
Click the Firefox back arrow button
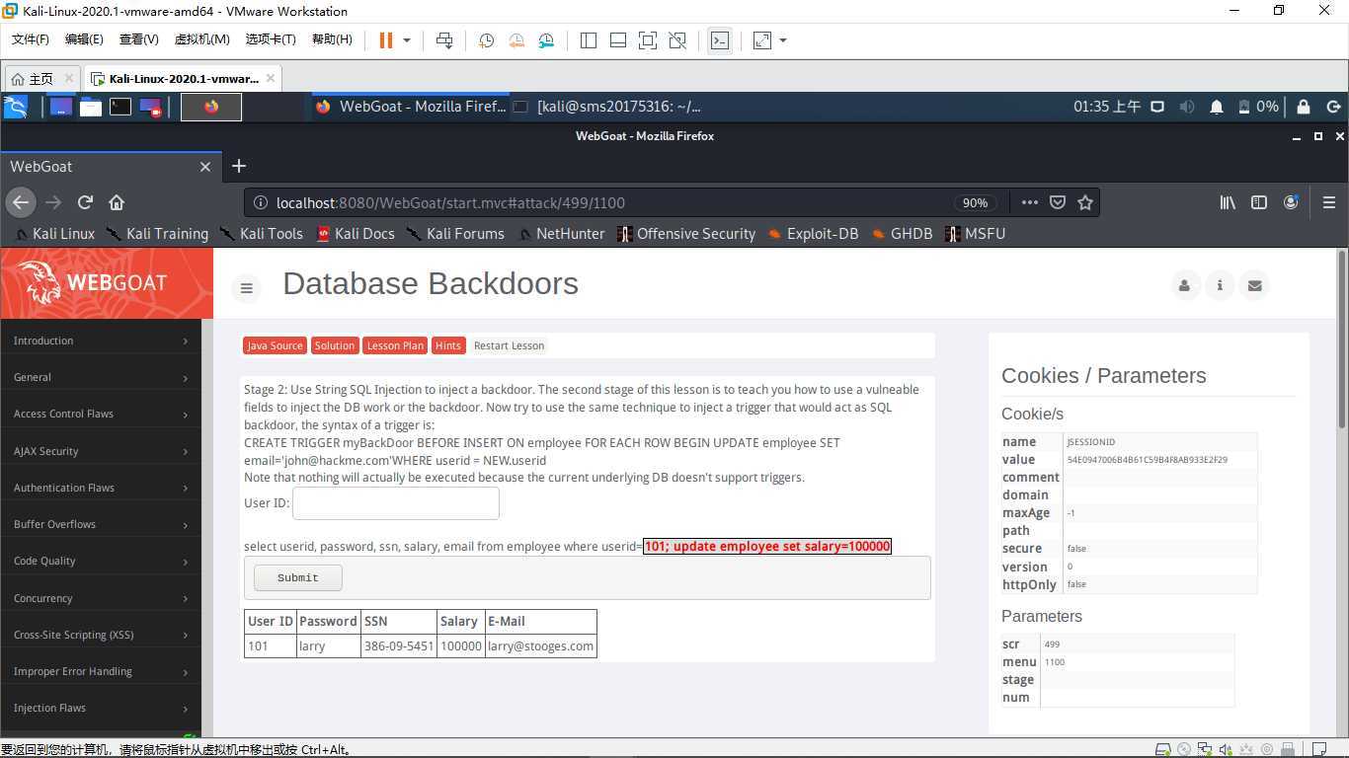[x=21, y=202]
